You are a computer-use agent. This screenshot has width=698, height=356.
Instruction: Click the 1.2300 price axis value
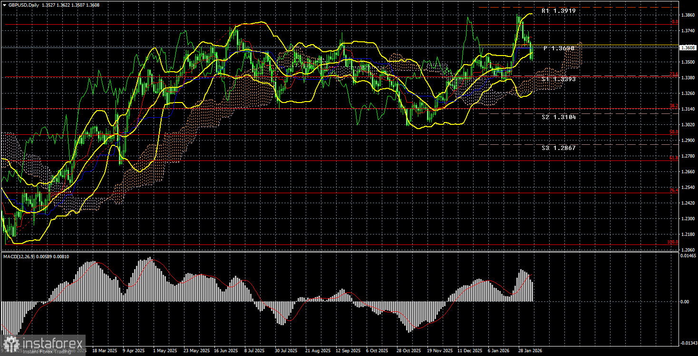[688, 219]
